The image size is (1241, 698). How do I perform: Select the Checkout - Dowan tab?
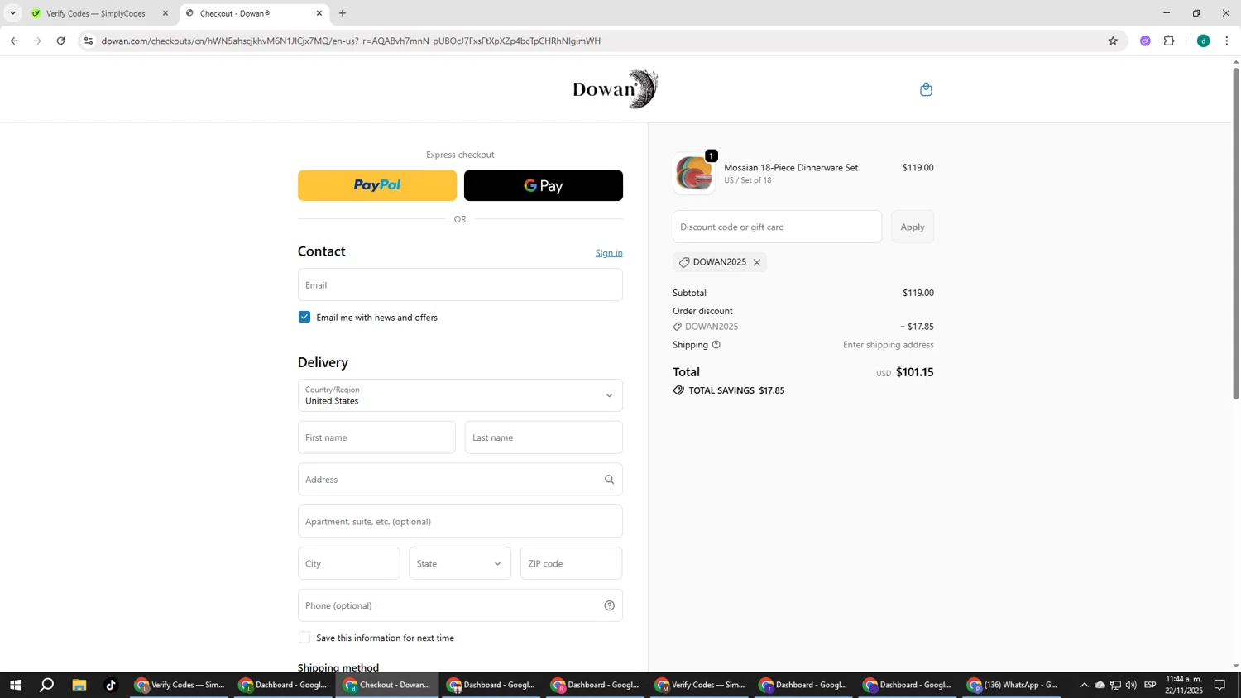point(248,13)
